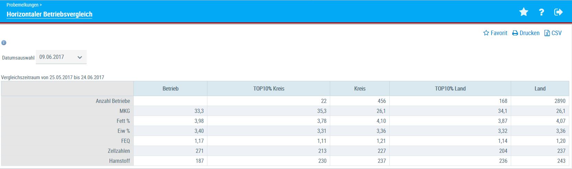
Task: Select the Betrieb column header
Action: (x=170, y=89)
